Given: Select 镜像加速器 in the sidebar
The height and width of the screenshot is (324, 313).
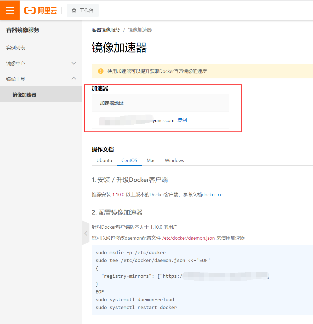Looking at the screenshot, I should coord(41,94).
